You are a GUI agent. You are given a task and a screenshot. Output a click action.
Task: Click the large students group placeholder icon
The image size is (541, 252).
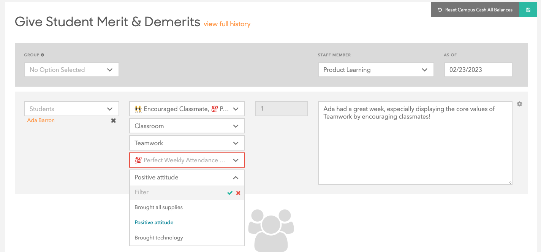click(x=271, y=229)
